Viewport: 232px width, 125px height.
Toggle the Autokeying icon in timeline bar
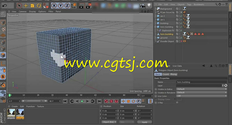[x=111, y=101]
